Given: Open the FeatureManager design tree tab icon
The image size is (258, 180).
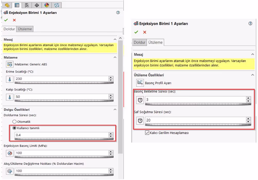Looking at the screenshot, I should [x=7, y=5].
